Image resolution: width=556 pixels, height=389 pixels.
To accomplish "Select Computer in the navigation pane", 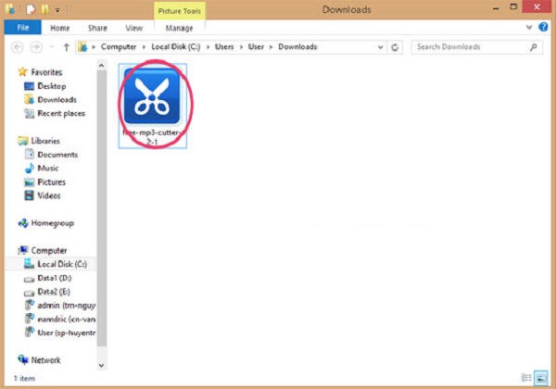I will tap(48, 250).
